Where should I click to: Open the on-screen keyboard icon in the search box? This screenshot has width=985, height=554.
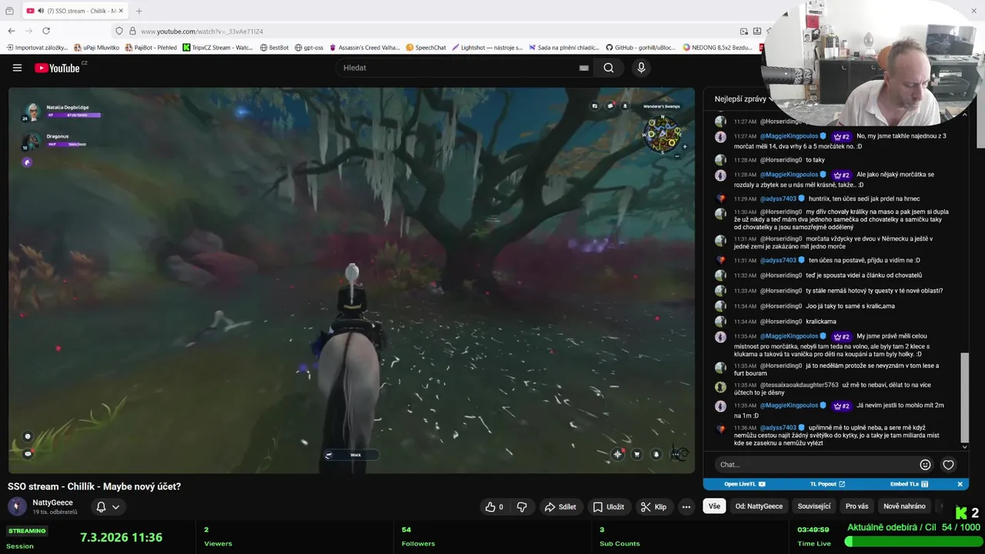coord(584,68)
